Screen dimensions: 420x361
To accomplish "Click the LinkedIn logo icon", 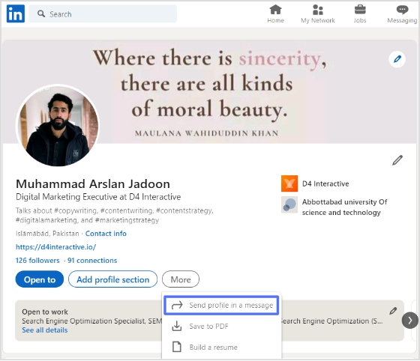I will click(16, 13).
